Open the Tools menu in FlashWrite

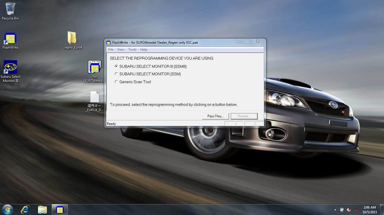point(132,50)
